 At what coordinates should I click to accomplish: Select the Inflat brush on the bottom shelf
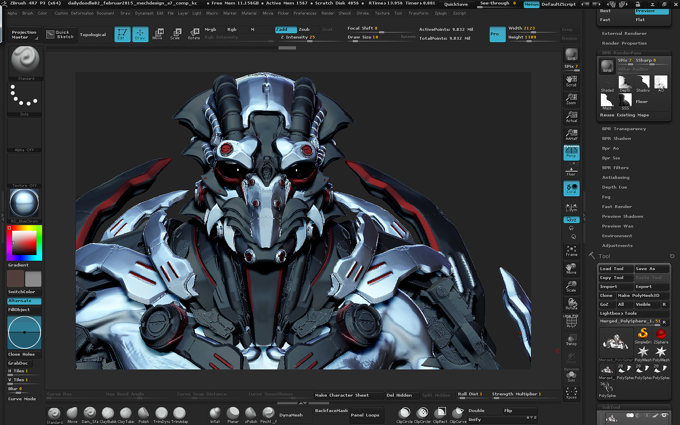[x=215, y=415]
